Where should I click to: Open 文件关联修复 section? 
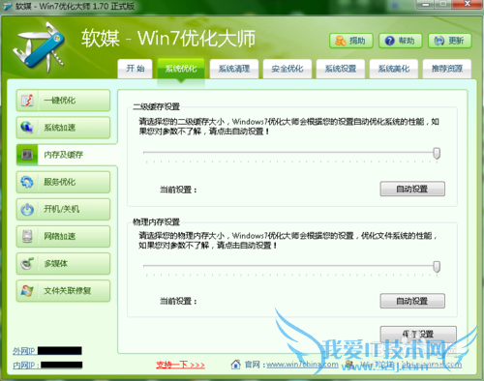coord(63,291)
